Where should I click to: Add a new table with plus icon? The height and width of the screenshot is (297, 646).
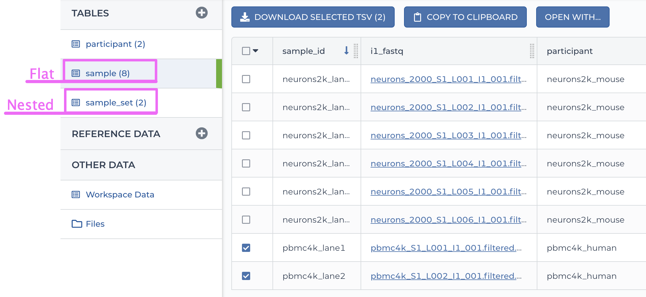click(202, 13)
